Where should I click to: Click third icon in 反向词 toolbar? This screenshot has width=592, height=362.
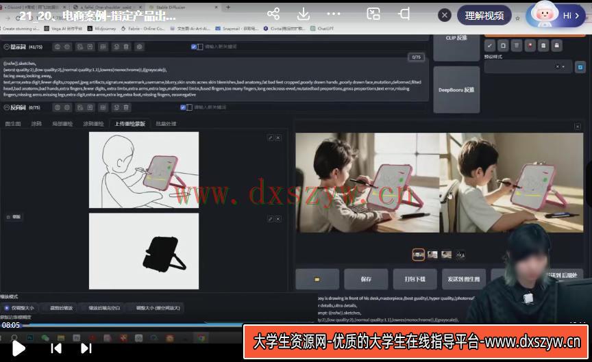80,107
